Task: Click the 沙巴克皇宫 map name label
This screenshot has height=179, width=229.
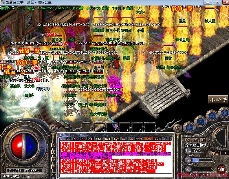Action: [x=10, y=177]
